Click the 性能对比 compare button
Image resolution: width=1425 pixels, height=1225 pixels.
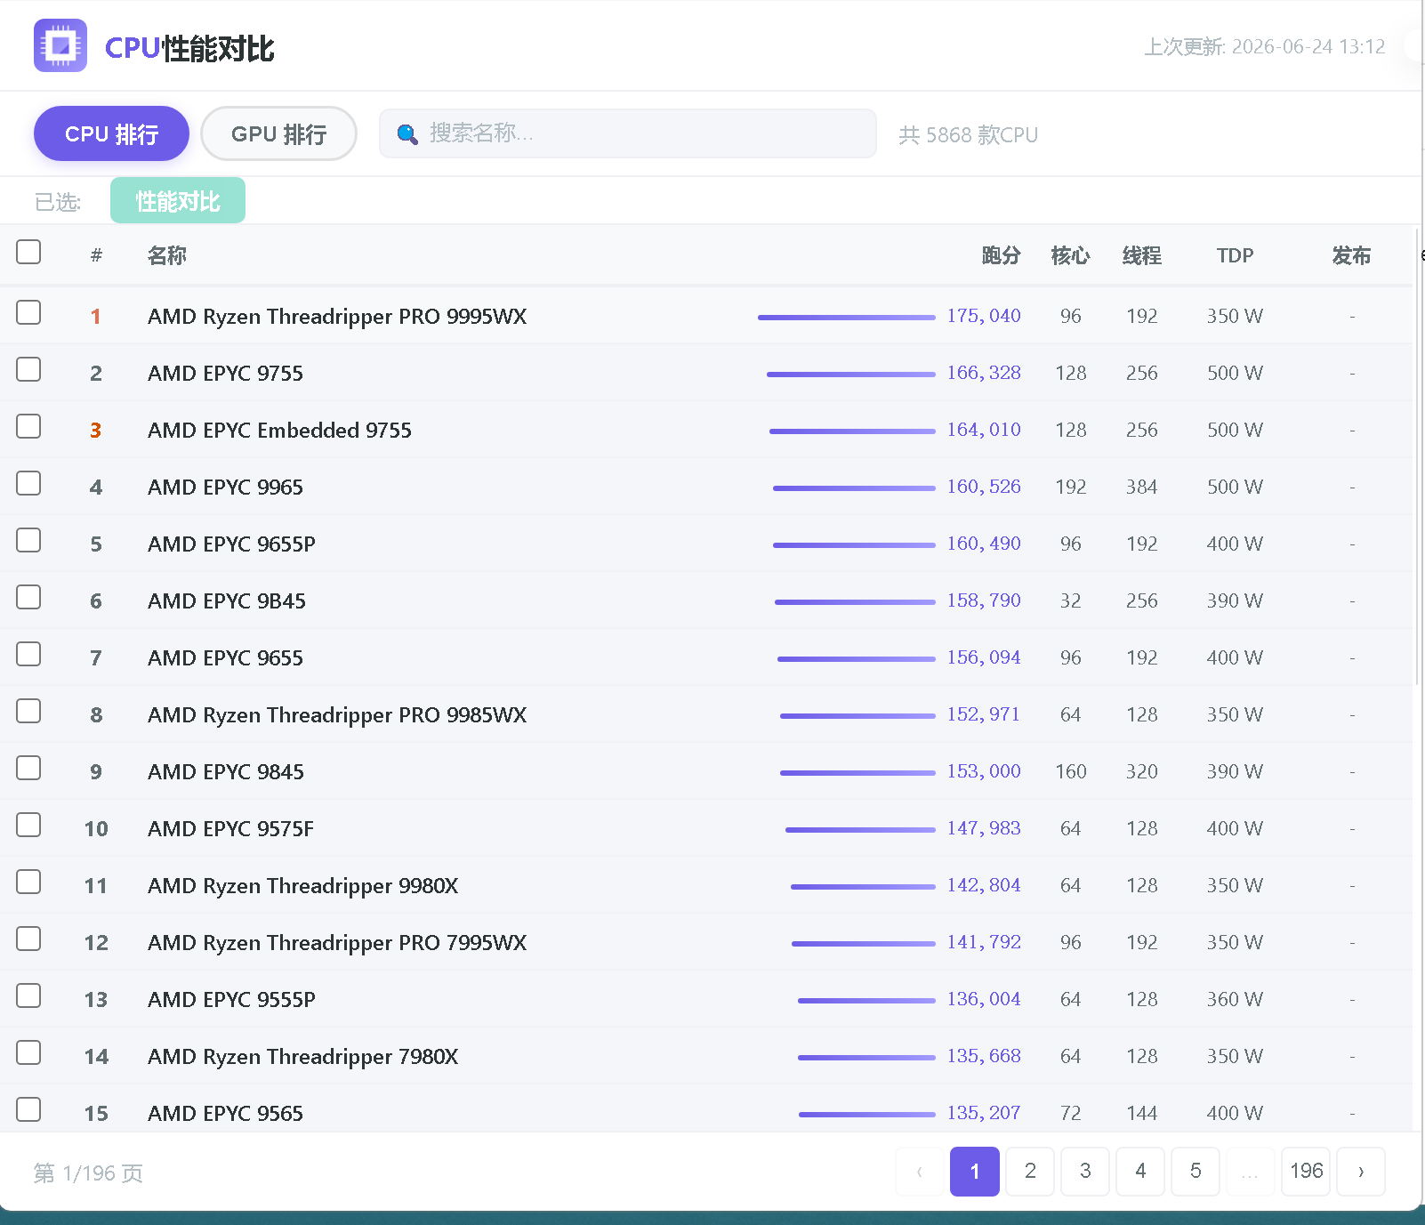pyautogui.click(x=178, y=201)
